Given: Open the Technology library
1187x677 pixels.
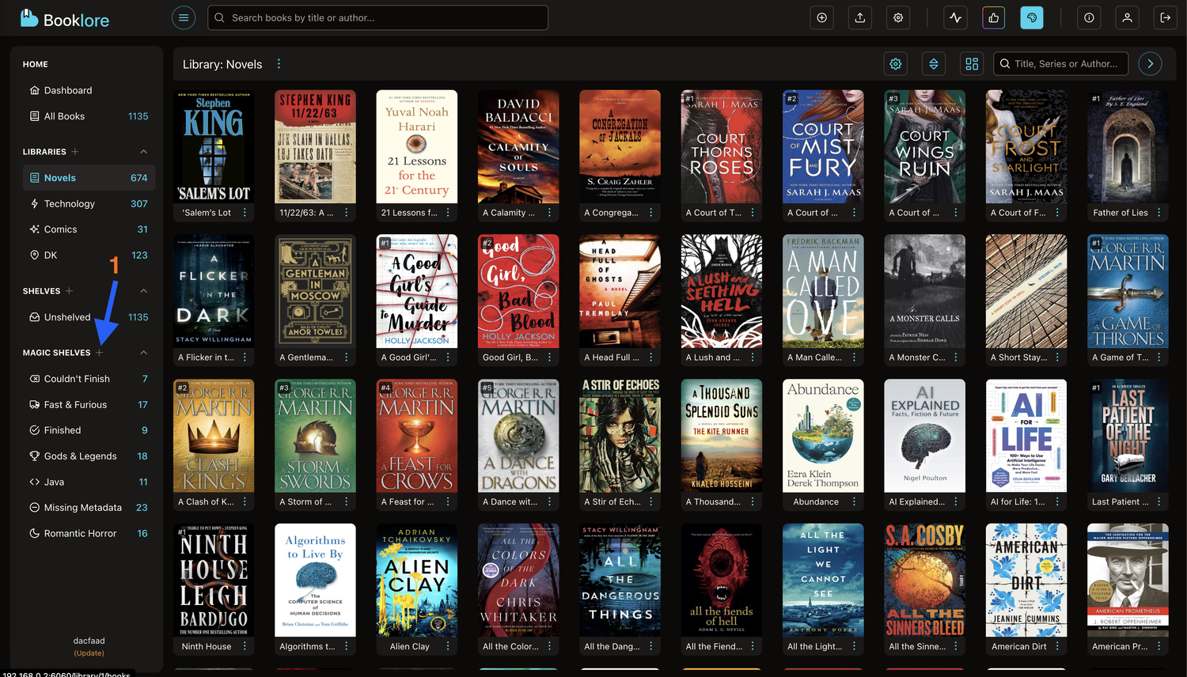Looking at the screenshot, I should pyautogui.click(x=70, y=204).
